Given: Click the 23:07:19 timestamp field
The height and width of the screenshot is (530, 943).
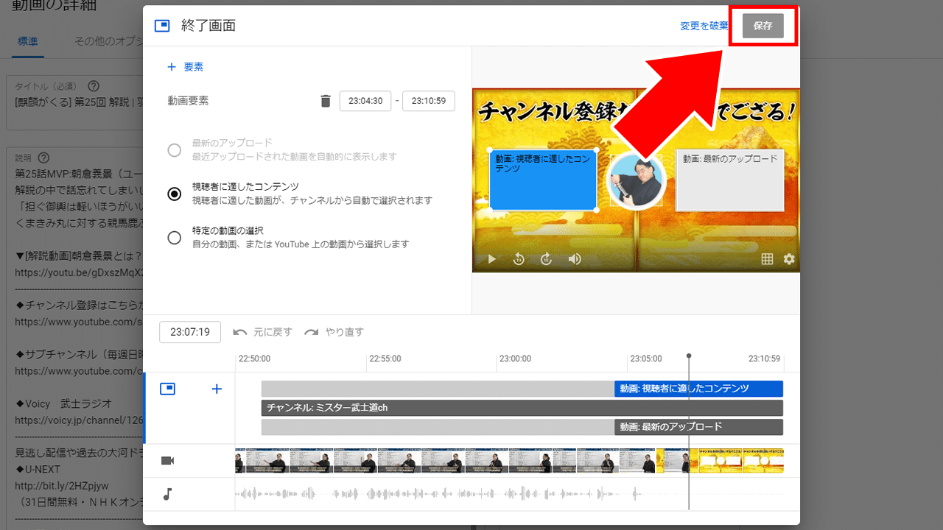Looking at the screenshot, I should [190, 331].
